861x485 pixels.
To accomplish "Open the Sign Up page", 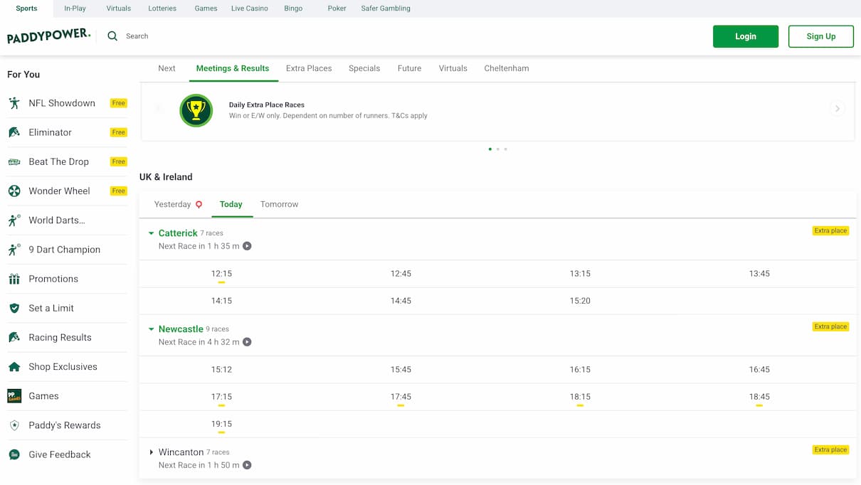I will pos(820,36).
